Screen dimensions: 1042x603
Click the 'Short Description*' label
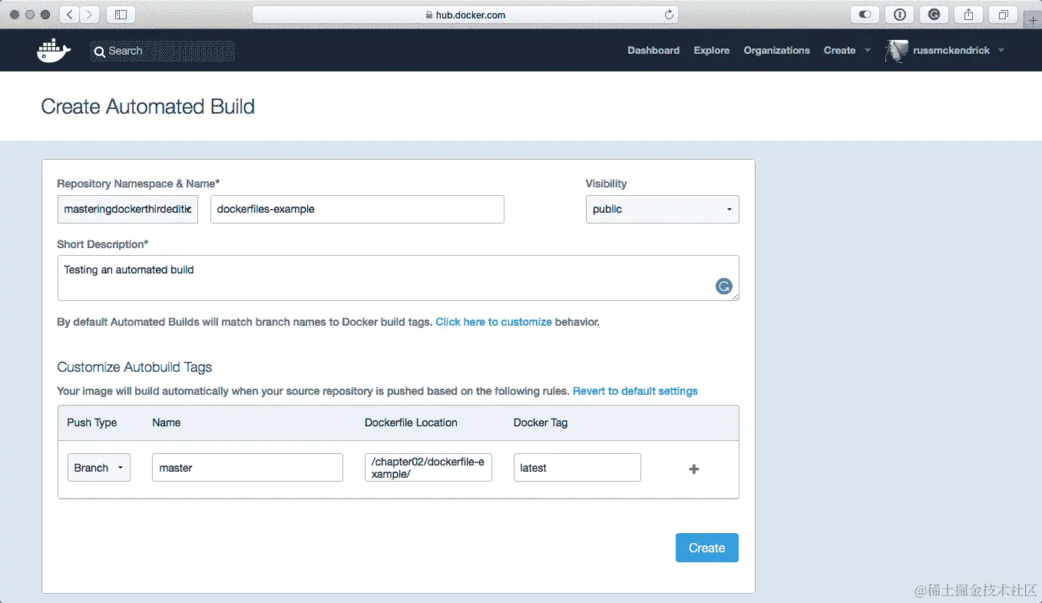[103, 244]
